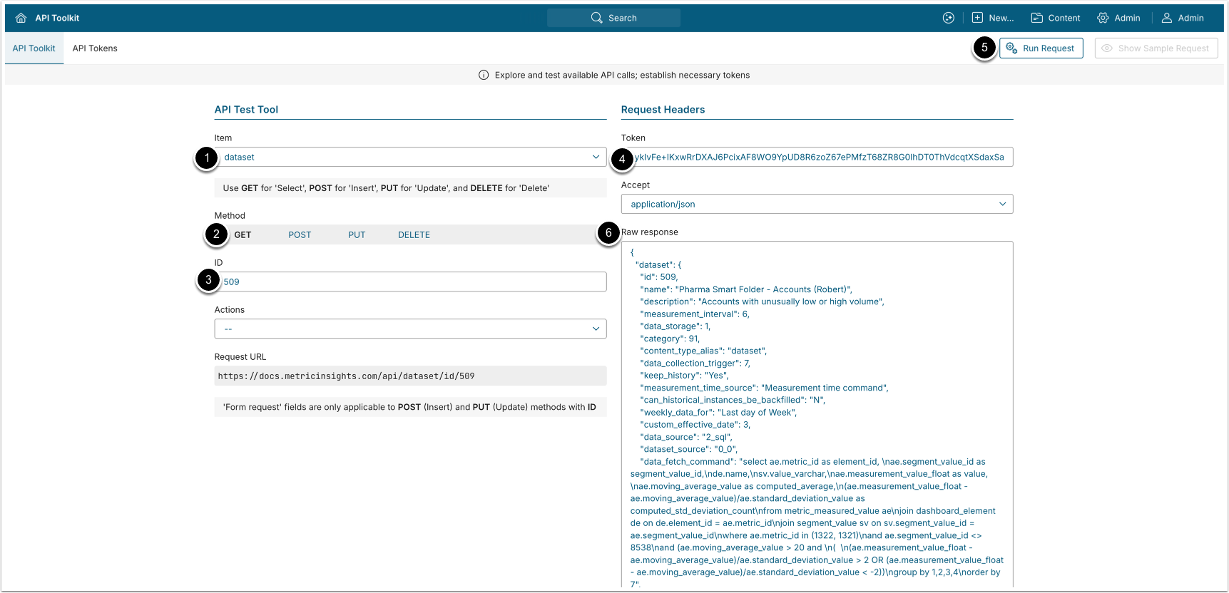The image size is (1229, 593).
Task: Open the assistant face icon in header
Action: [948, 18]
